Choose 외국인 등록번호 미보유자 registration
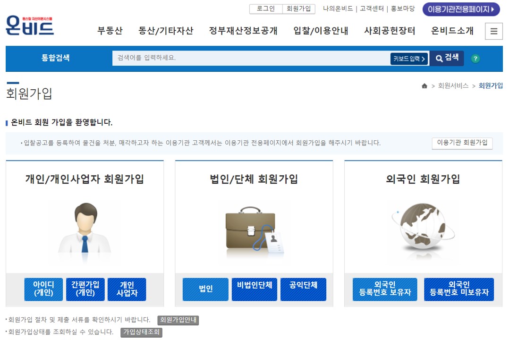This screenshot has height=340, width=509. coord(458,289)
